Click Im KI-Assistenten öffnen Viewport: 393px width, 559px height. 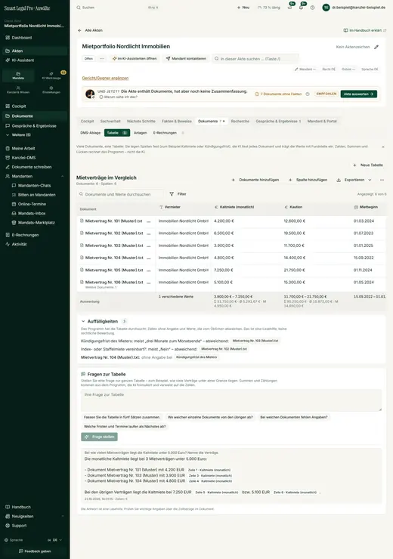tap(135, 58)
